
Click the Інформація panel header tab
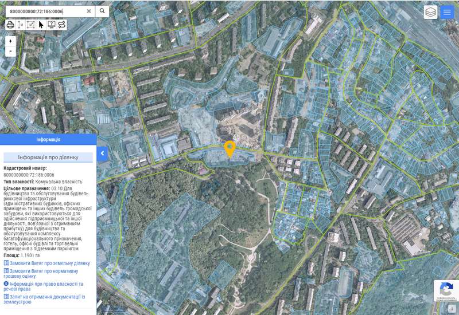click(x=48, y=139)
